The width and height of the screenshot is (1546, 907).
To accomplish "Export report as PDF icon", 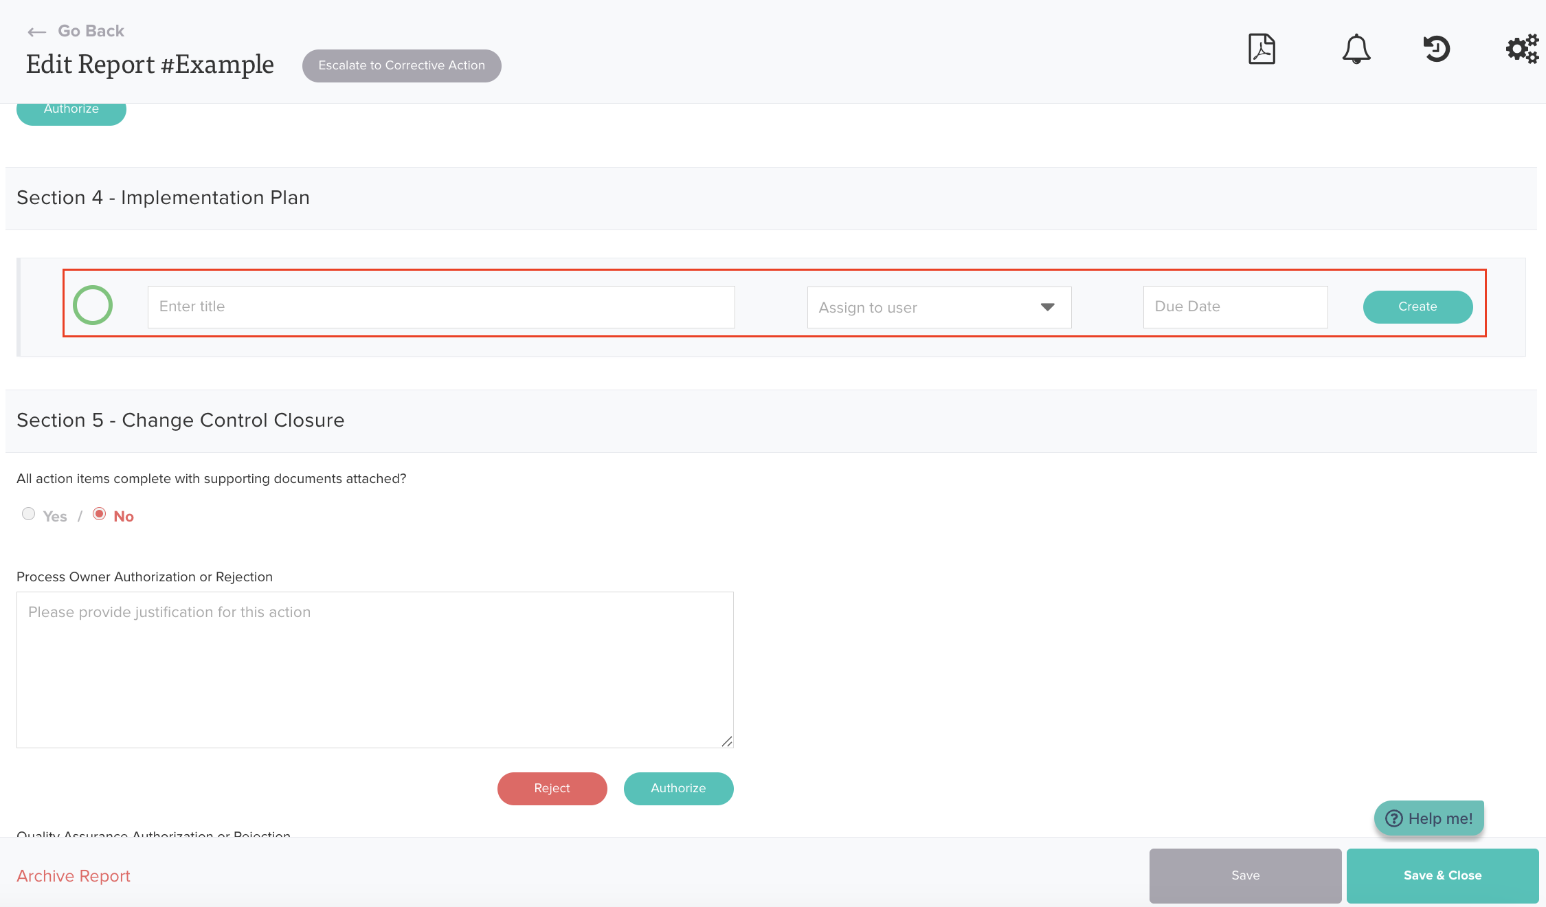I will 1262,49.
